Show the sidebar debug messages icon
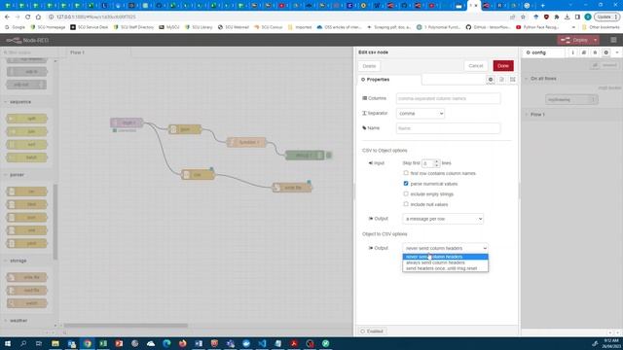623x350 pixels. pyautogui.click(x=595, y=52)
